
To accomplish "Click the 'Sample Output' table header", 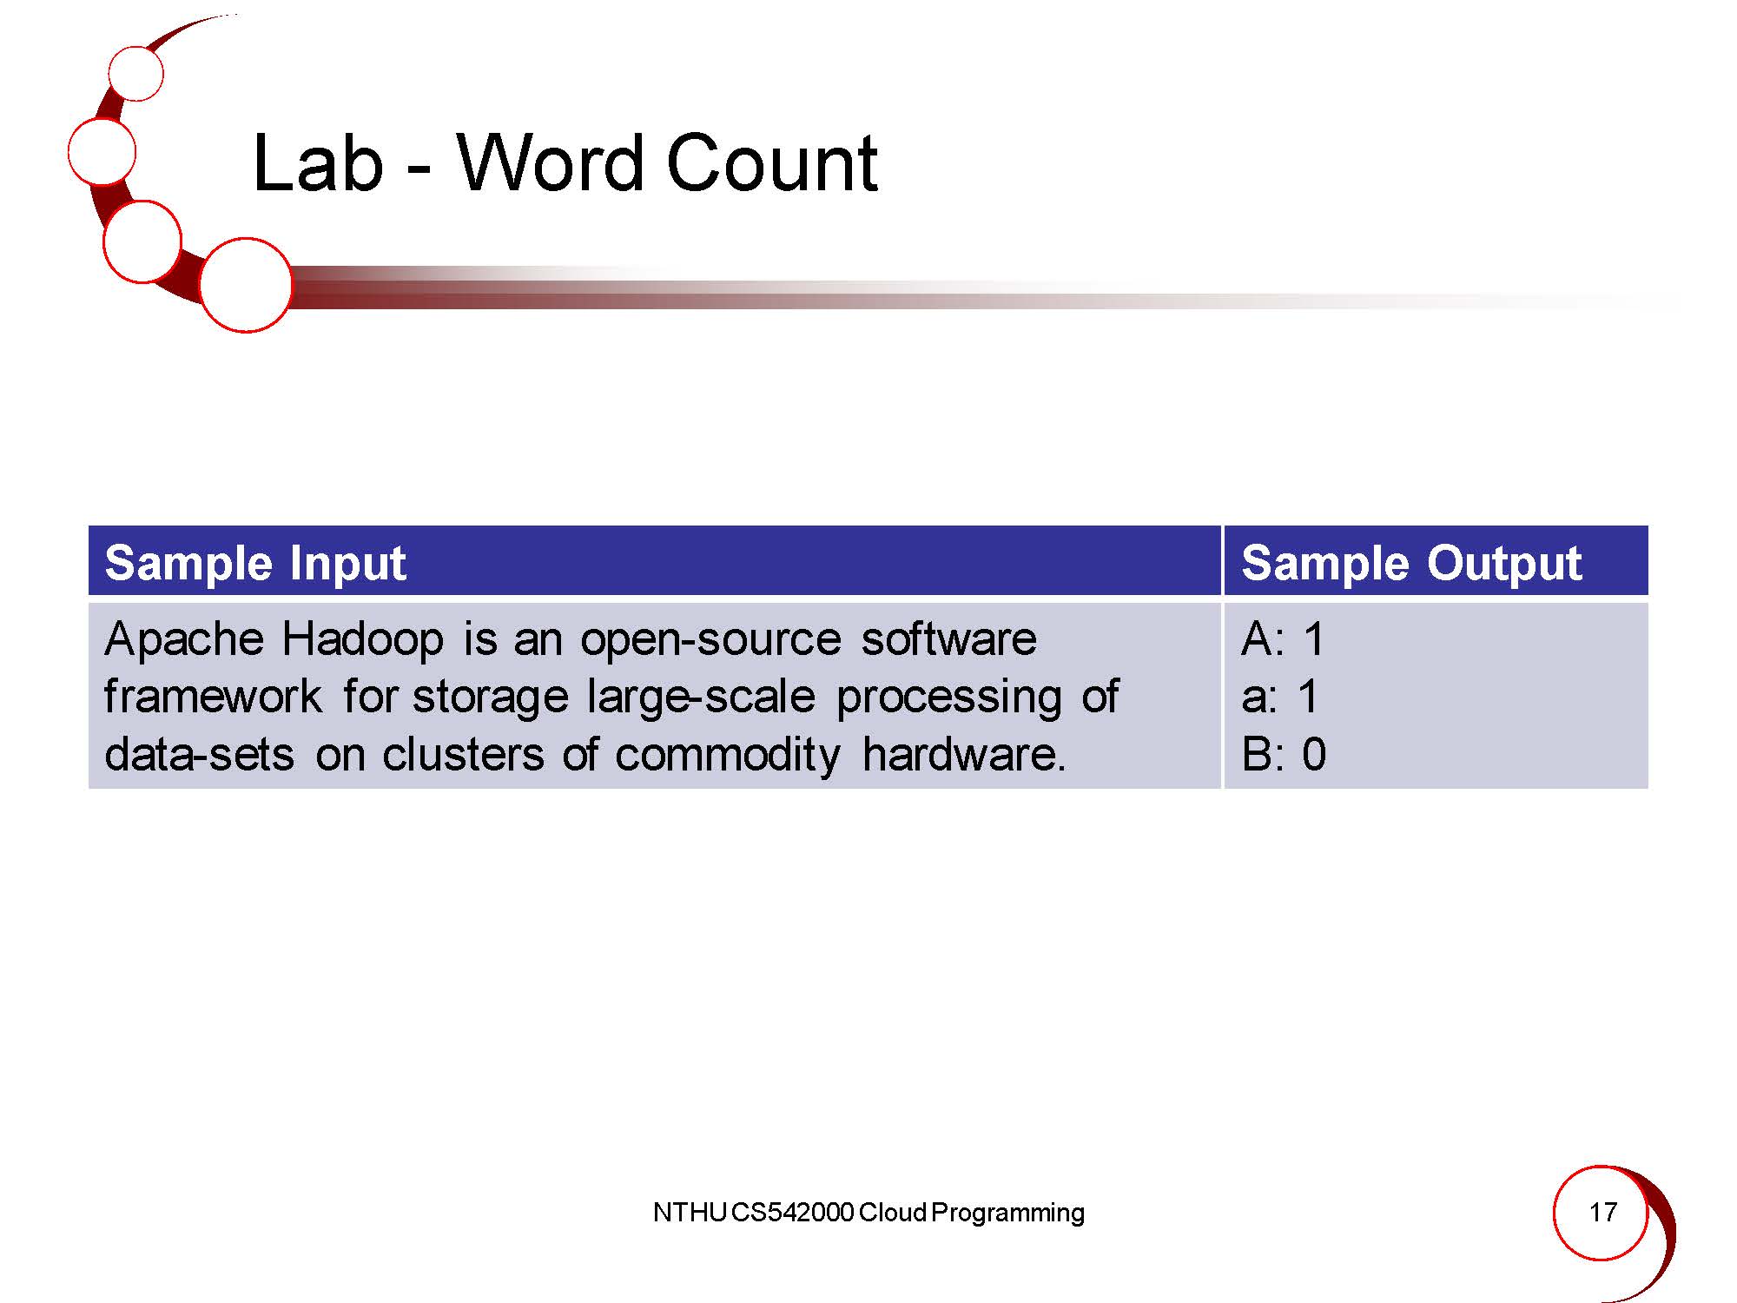I will (x=1411, y=563).
